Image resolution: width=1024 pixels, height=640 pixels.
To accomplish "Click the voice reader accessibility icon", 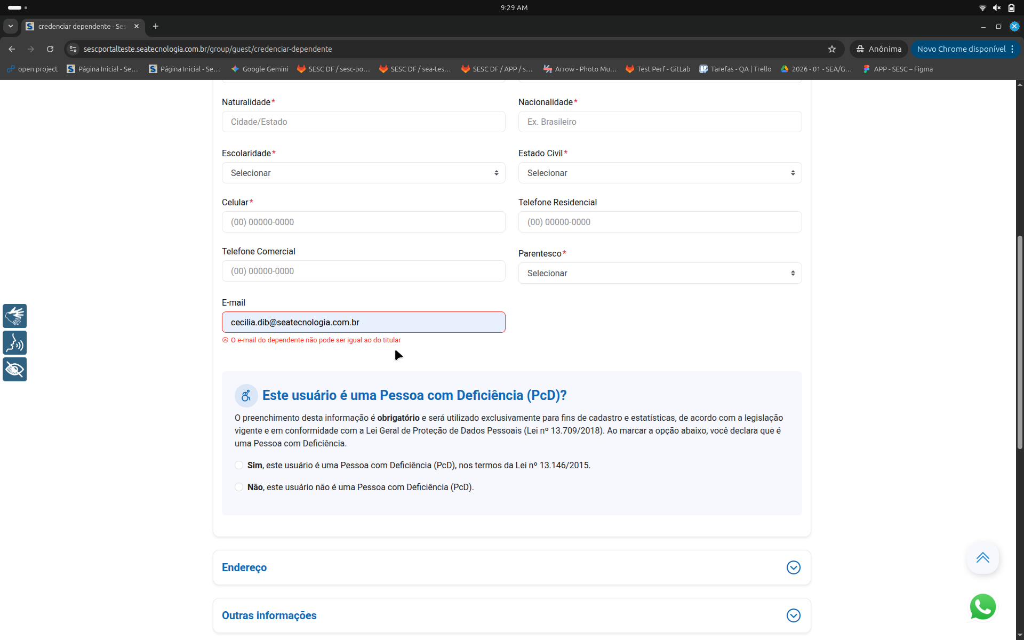I will (x=14, y=342).
